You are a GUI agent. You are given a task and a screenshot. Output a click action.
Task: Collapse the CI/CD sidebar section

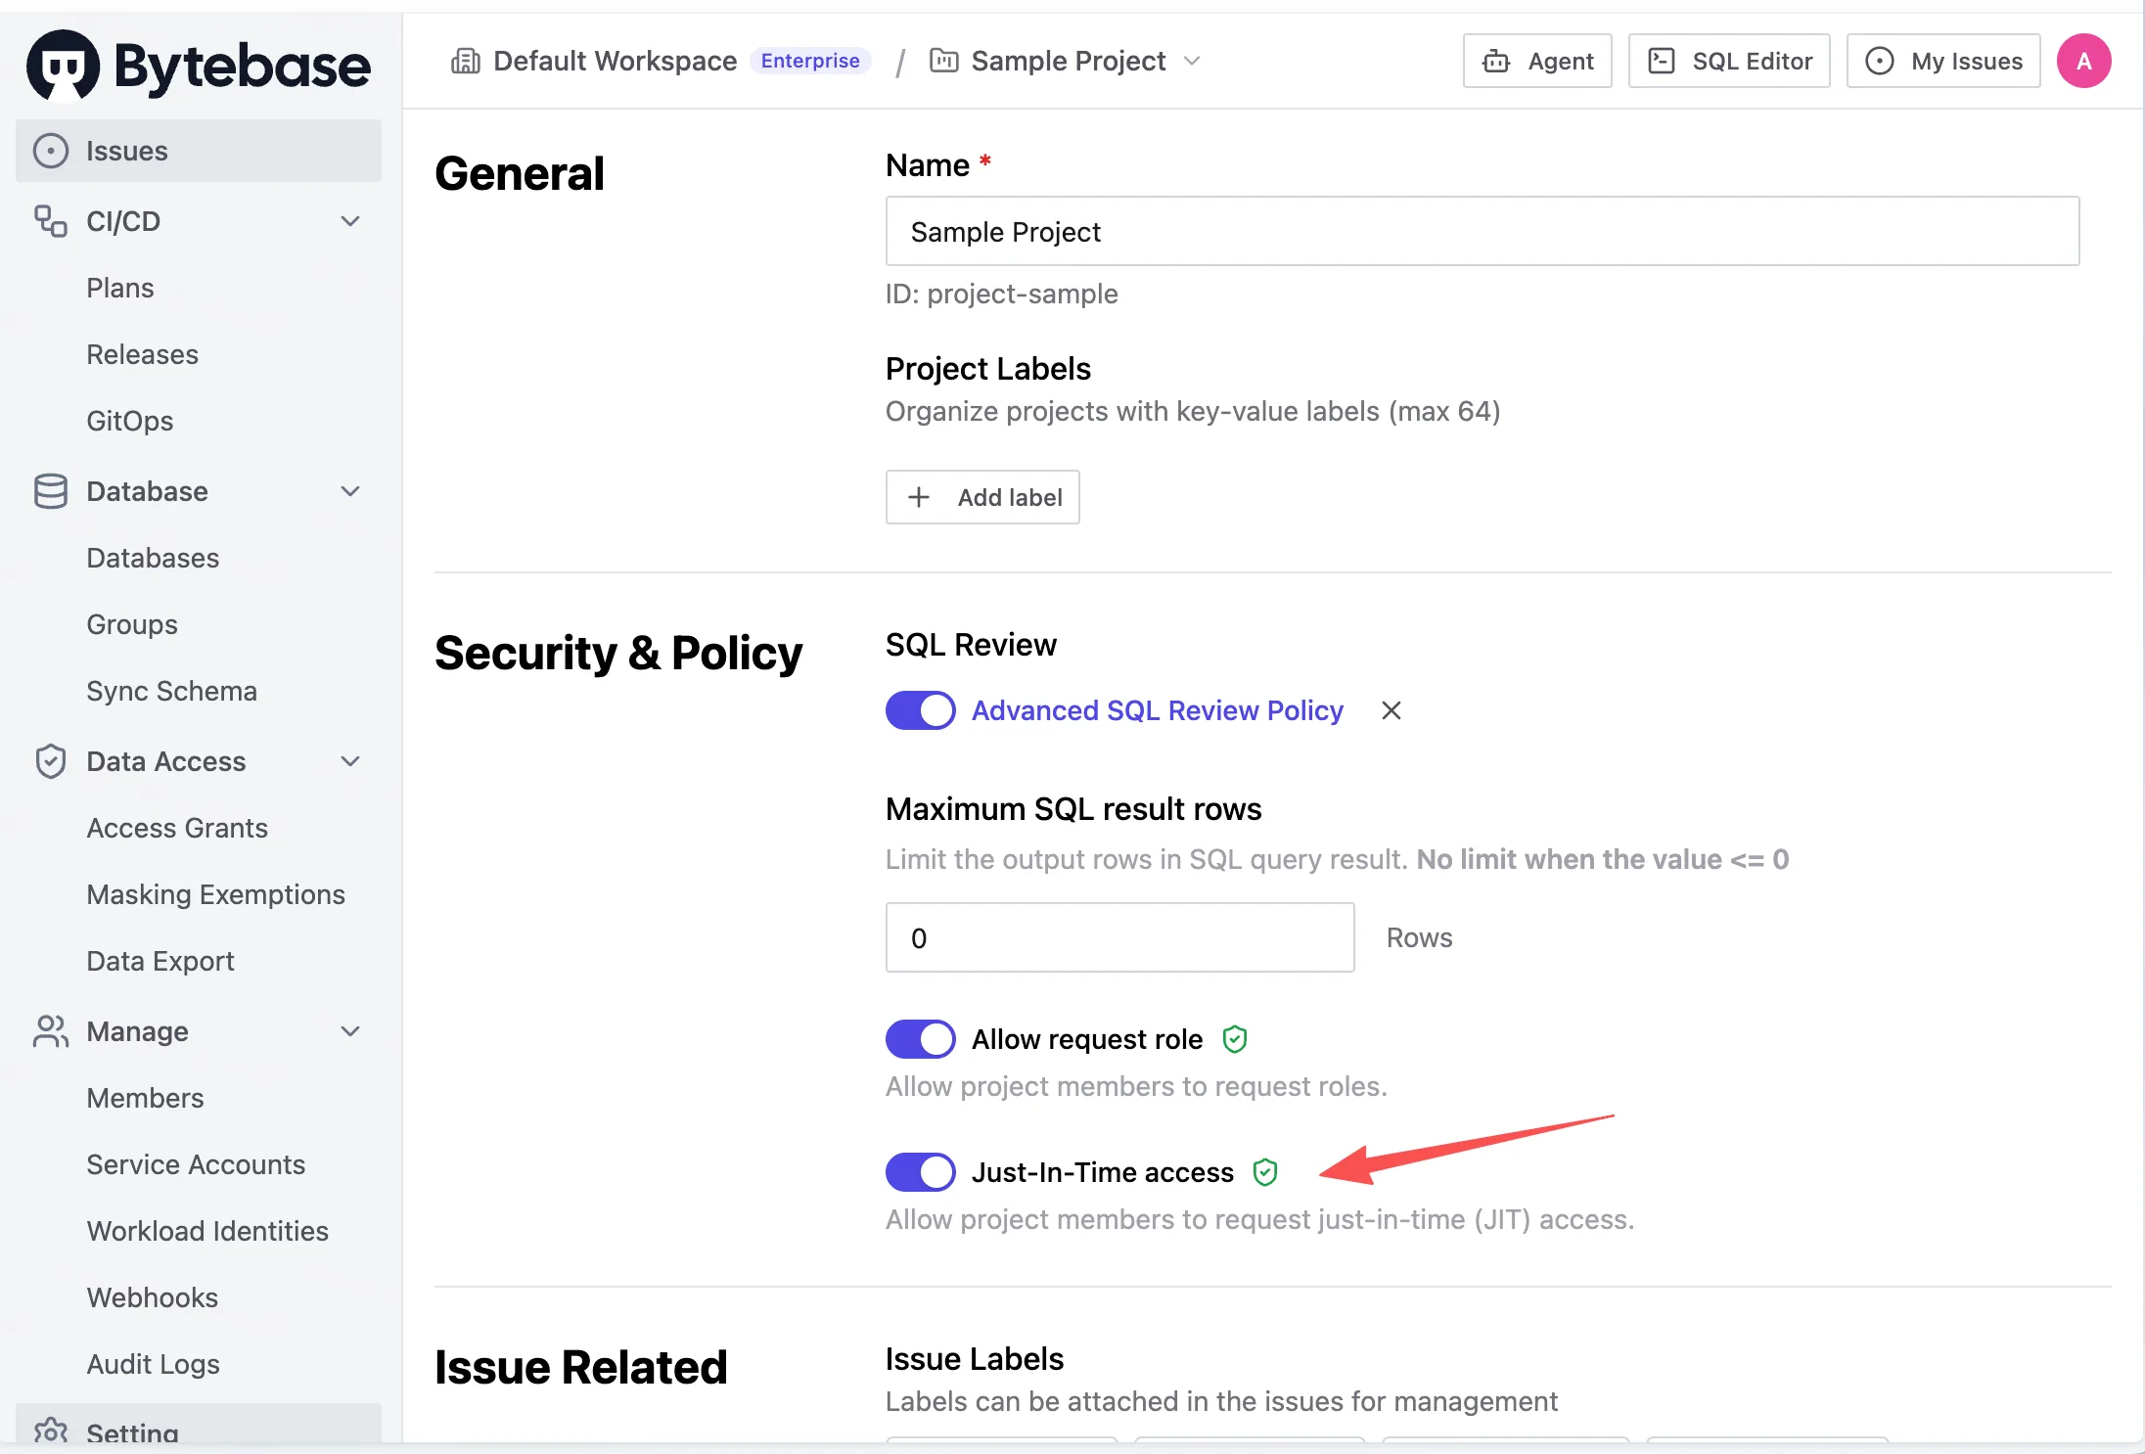pos(350,221)
